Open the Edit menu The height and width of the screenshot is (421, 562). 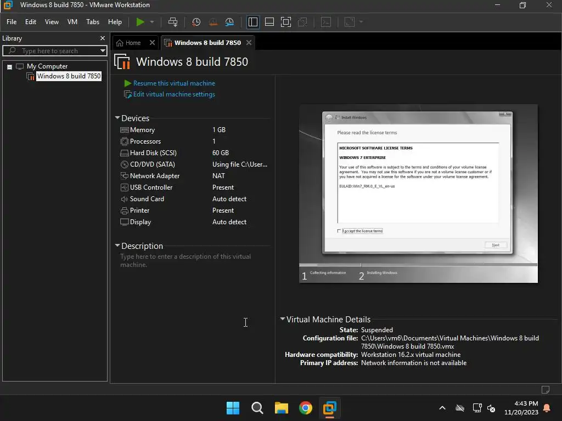tap(31, 22)
